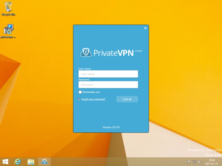Enable the Remember me checkbox

[80, 92]
